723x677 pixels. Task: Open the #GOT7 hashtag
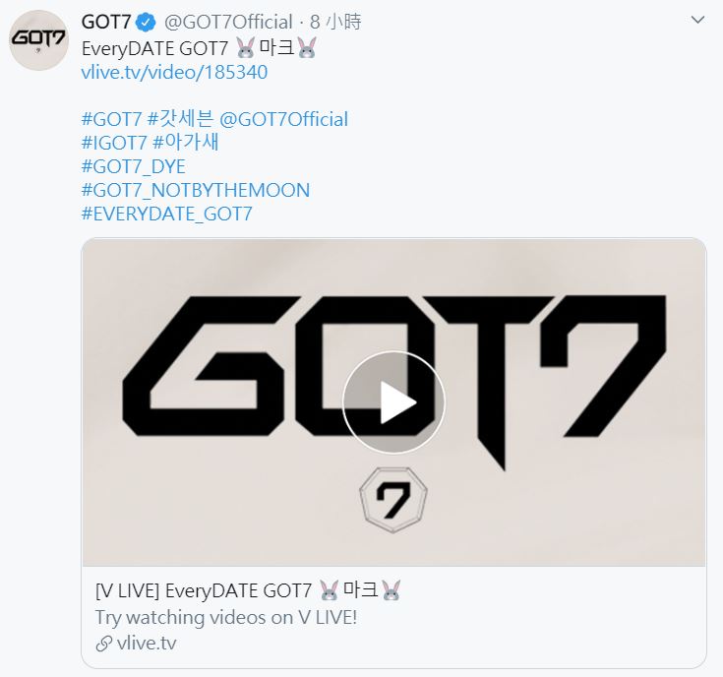pyautogui.click(x=111, y=119)
